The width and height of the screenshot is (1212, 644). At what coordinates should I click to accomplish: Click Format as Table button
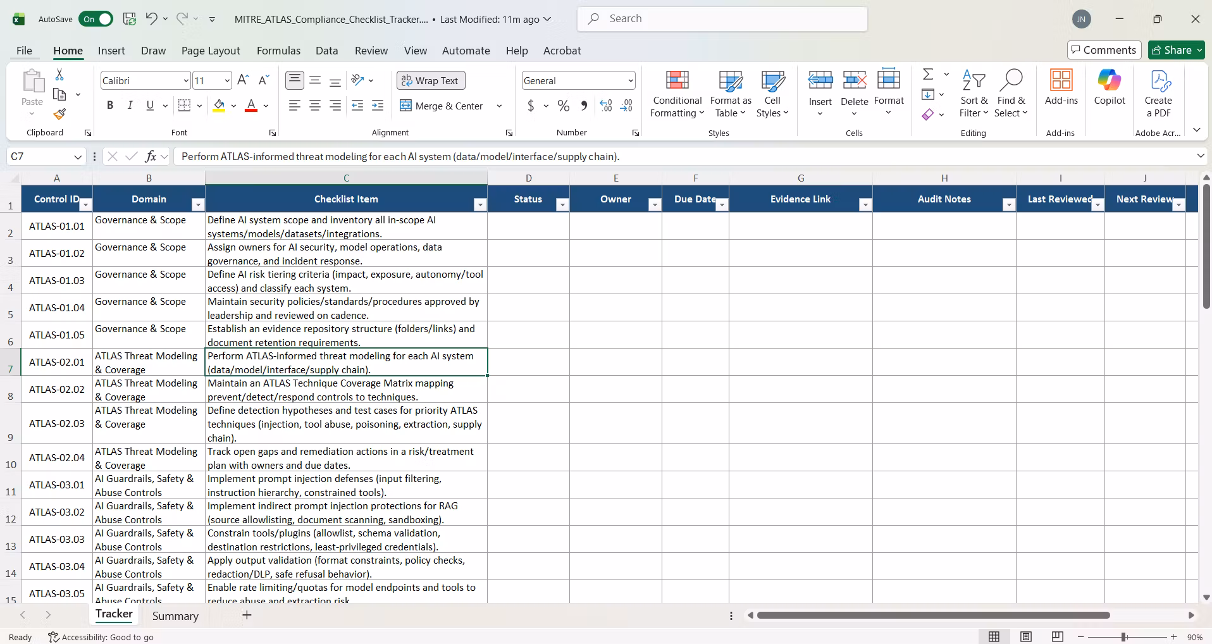coord(731,94)
